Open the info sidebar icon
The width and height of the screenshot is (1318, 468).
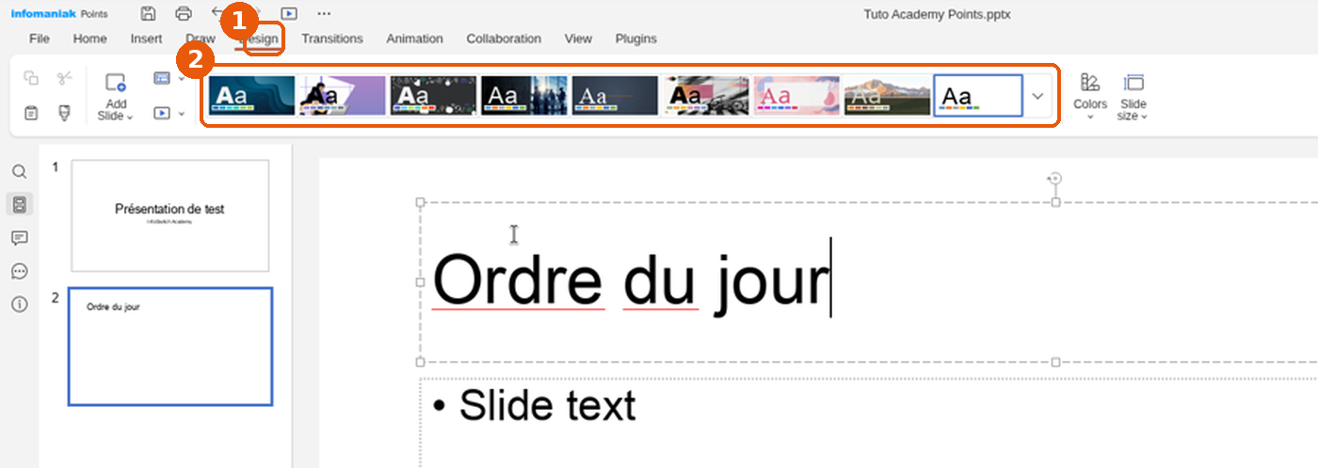click(x=19, y=304)
